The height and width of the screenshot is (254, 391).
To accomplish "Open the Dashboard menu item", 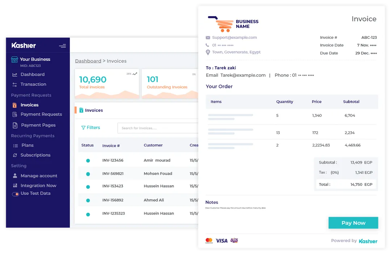I will pyautogui.click(x=33, y=75).
